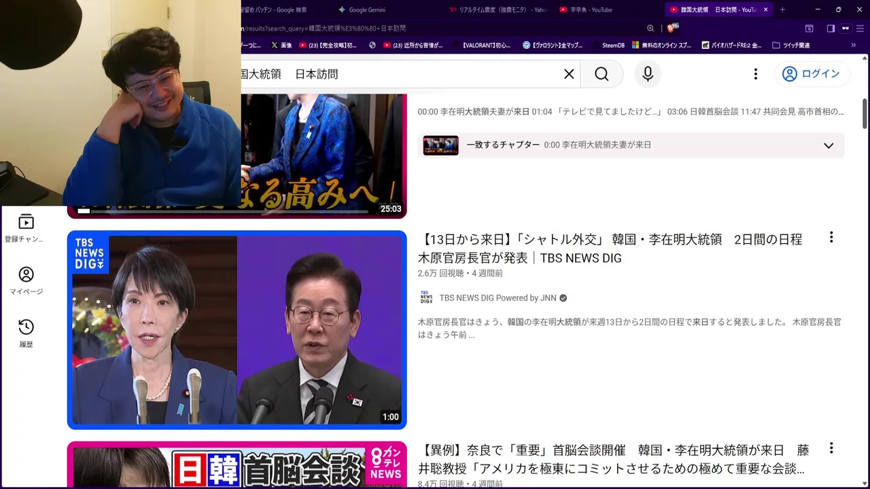The width and height of the screenshot is (870, 489).
Task: Open the ツイッチ関連 bookmarks folder
Action: (790, 46)
